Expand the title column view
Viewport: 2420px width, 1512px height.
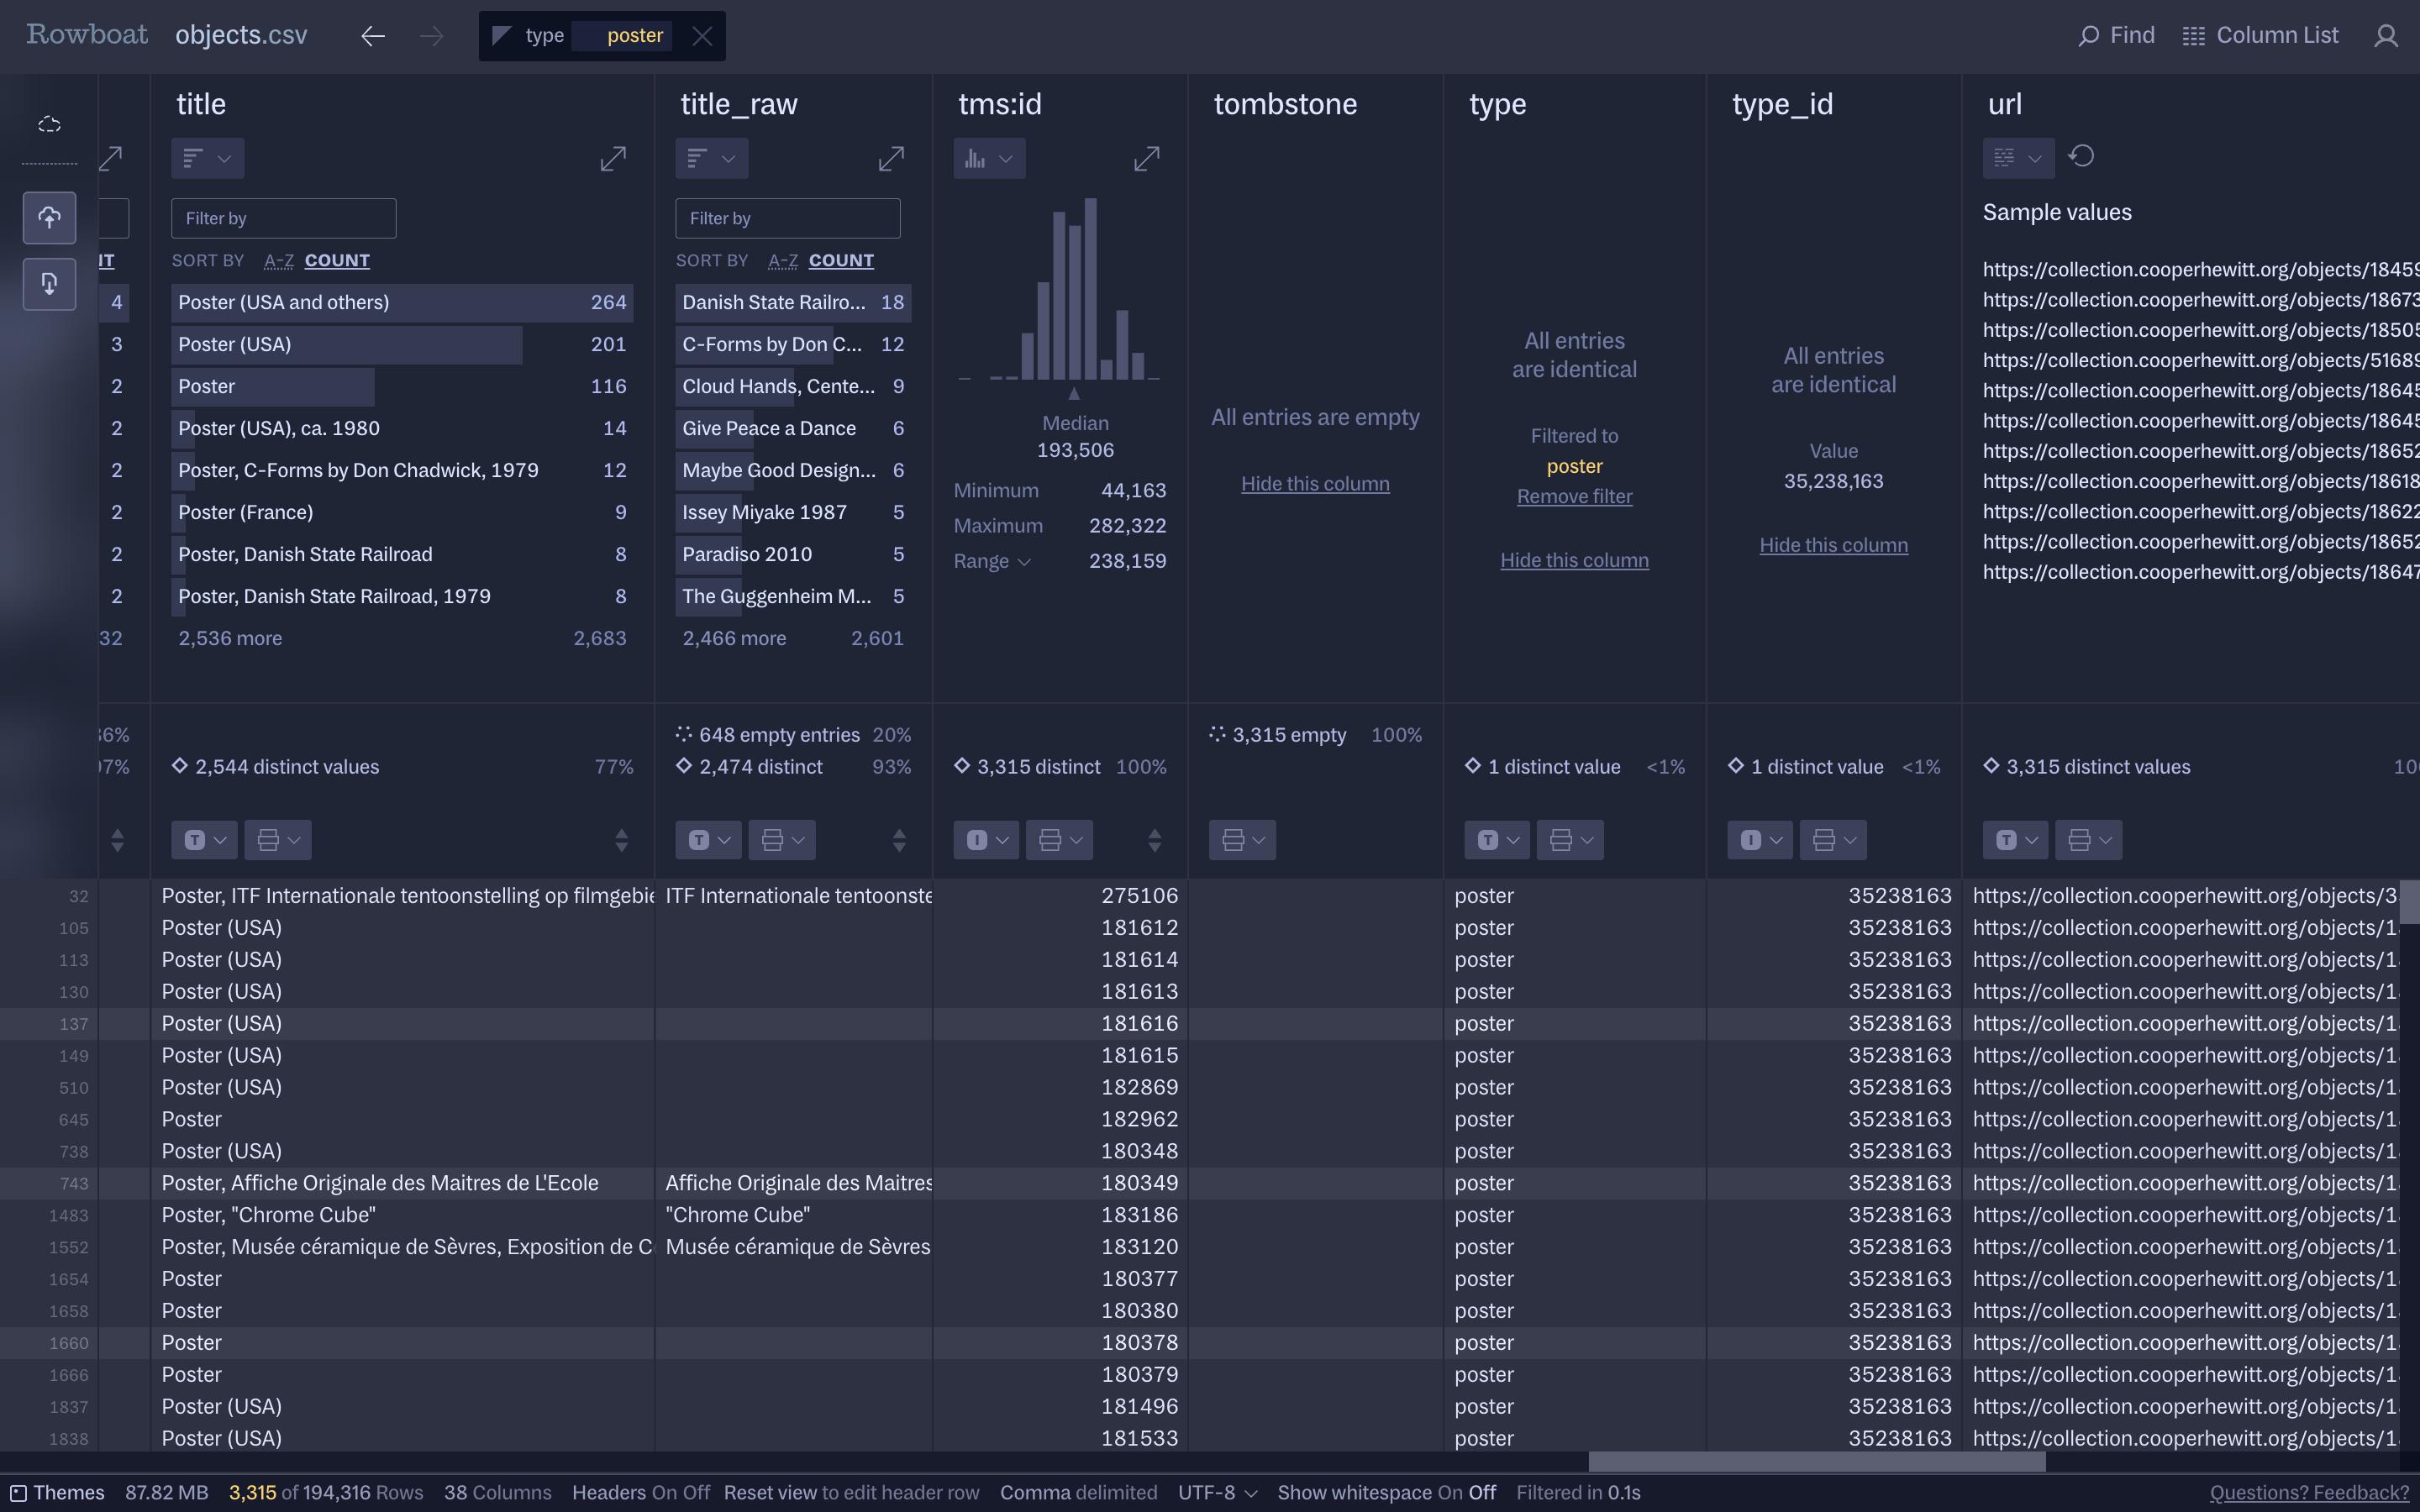coord(613,159)
